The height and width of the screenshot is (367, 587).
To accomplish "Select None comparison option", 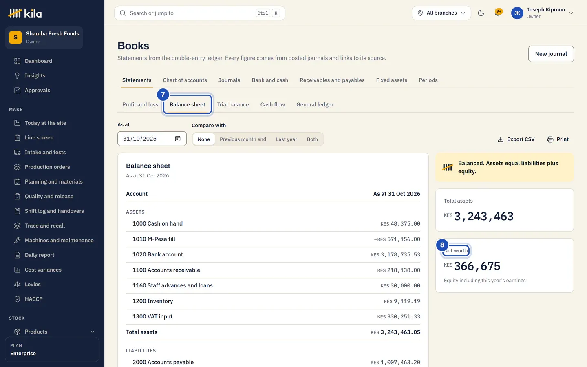I will [x=204, y=139].
